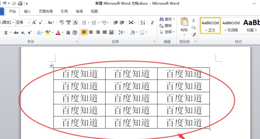The width and height of the screenshot is (260, 139).
Task: Toggle underline formatting
Action: [6, 33]
